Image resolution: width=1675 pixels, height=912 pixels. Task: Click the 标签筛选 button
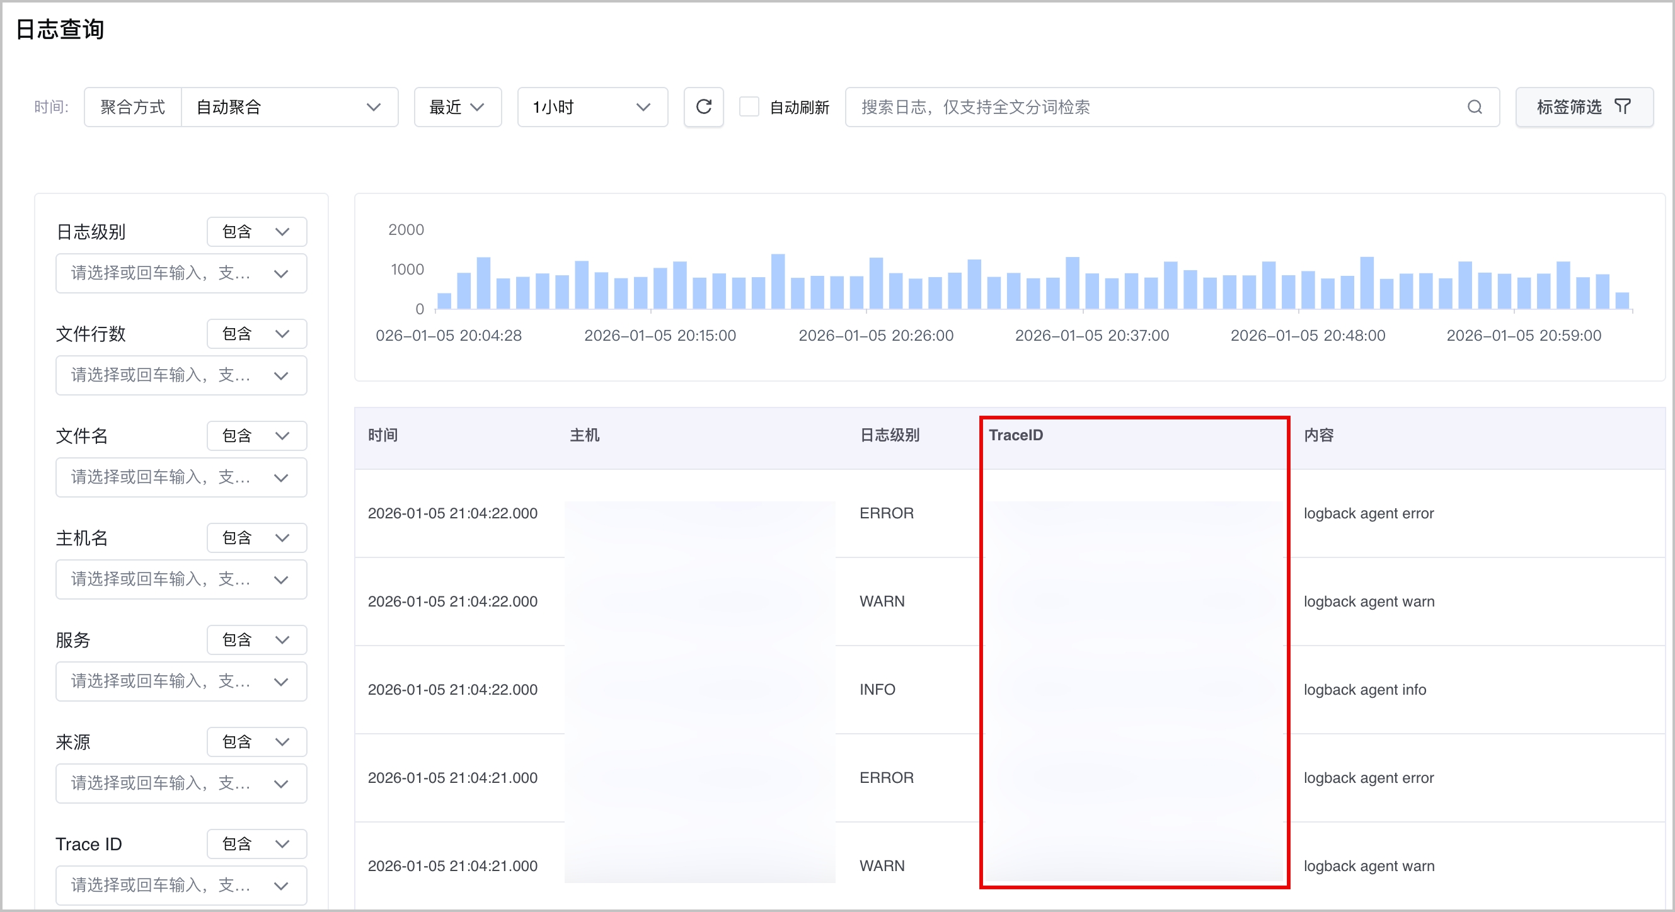tap(1584, 106)
